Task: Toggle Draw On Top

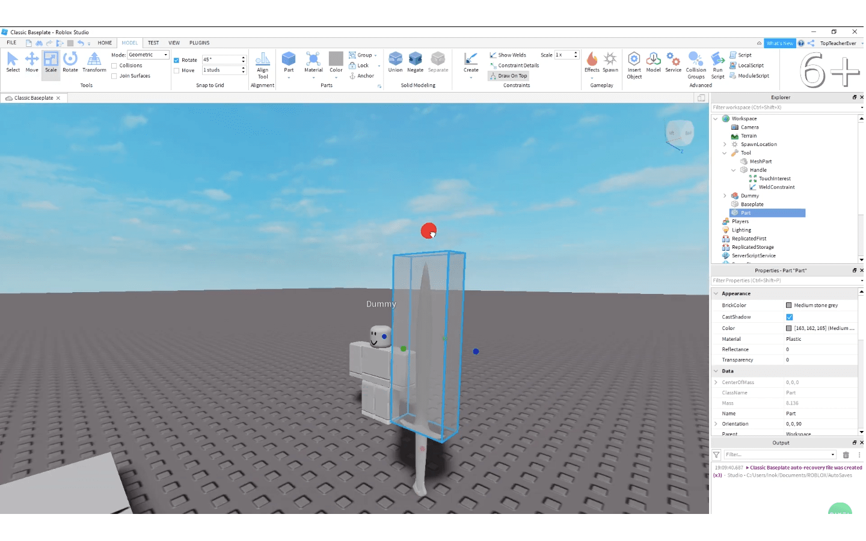Action: (x=508, y=76)
